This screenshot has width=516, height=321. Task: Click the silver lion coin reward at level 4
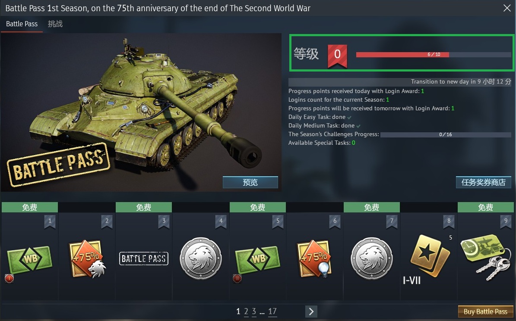click(x=201, y=259)
